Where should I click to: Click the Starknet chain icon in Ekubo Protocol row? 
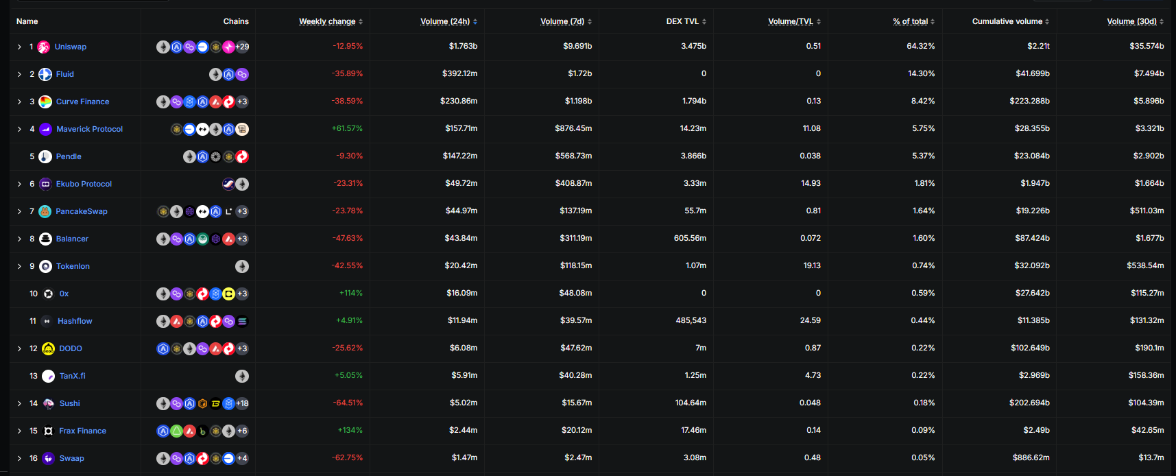click(229, 184)
